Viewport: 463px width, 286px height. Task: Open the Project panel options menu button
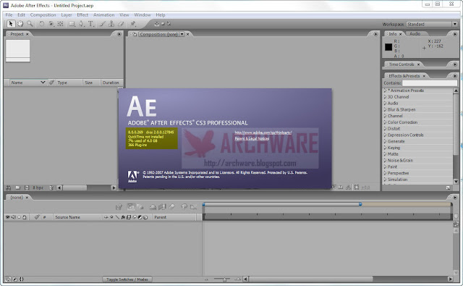(119, 34)
